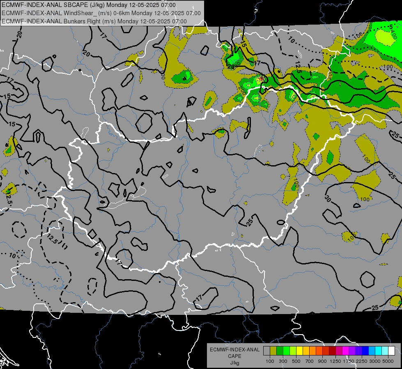Click the bright green 300 legend swatch
This screenshot has width=402, height=369.
286,351
